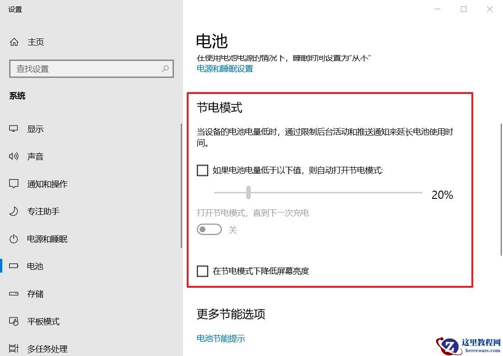Click inside the 查找设置 search box
The image size is (503, 356).
tap(82, 68)
